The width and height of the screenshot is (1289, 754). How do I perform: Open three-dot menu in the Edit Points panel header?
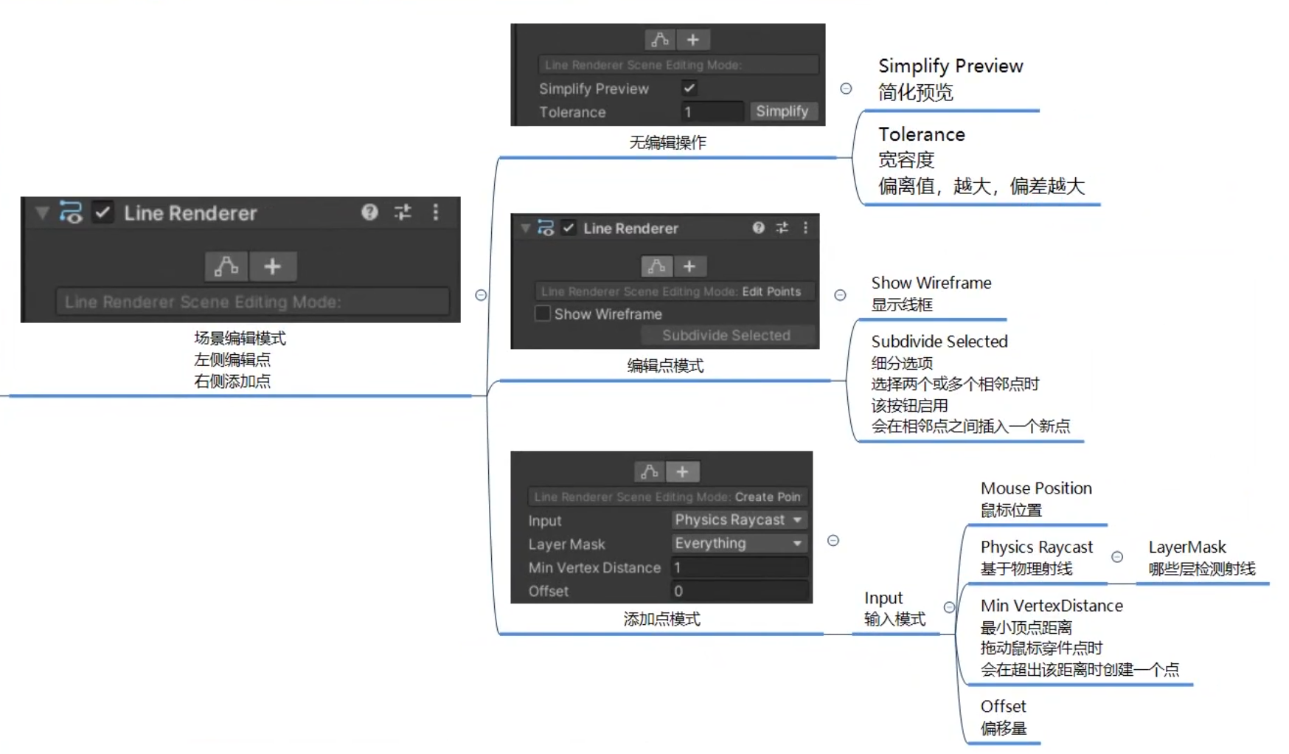click(805, 228)
